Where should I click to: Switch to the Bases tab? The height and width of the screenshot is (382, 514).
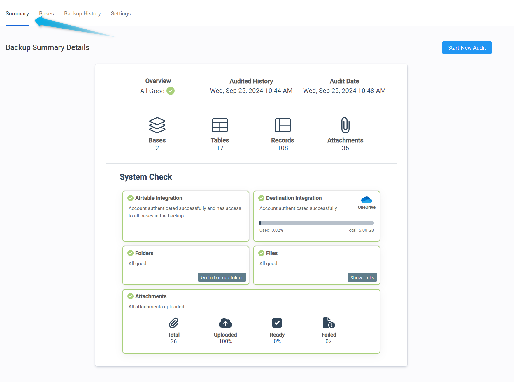point(46,14)
